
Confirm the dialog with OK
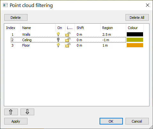111,121
